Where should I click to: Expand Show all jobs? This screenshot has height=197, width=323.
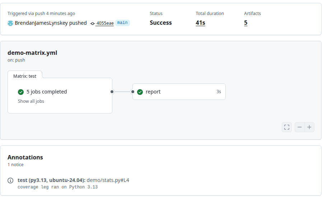click(x=31, y=101)
